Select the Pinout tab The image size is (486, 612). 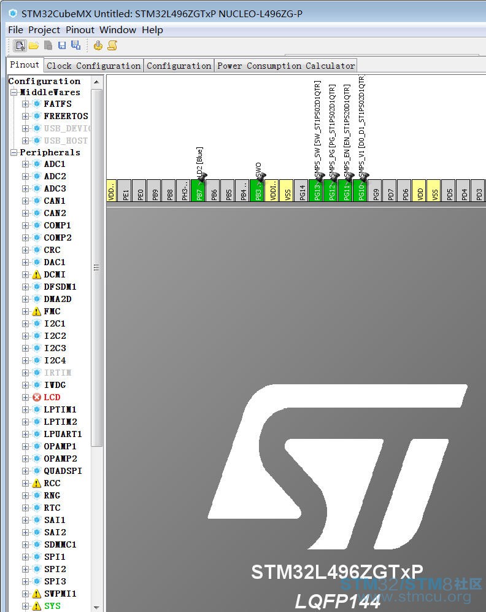[25, 65]
